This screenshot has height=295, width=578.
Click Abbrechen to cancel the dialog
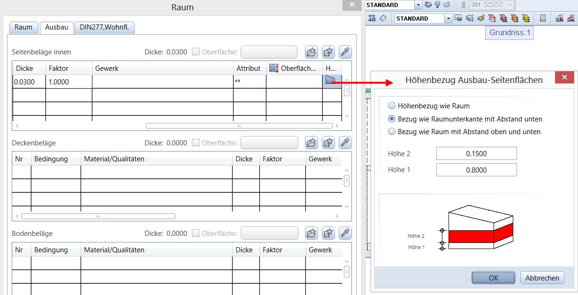542,278
